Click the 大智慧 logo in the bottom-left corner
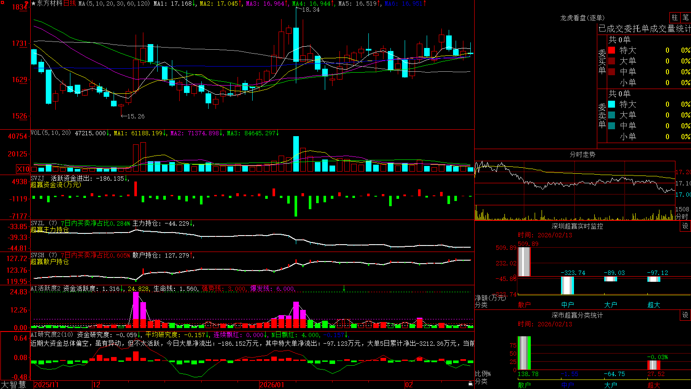Viewport: 691px width, 389px height. [x=13, y=385]
